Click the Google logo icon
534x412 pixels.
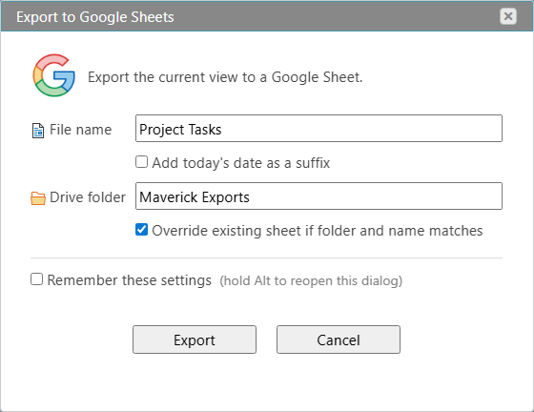click(53, 75)
